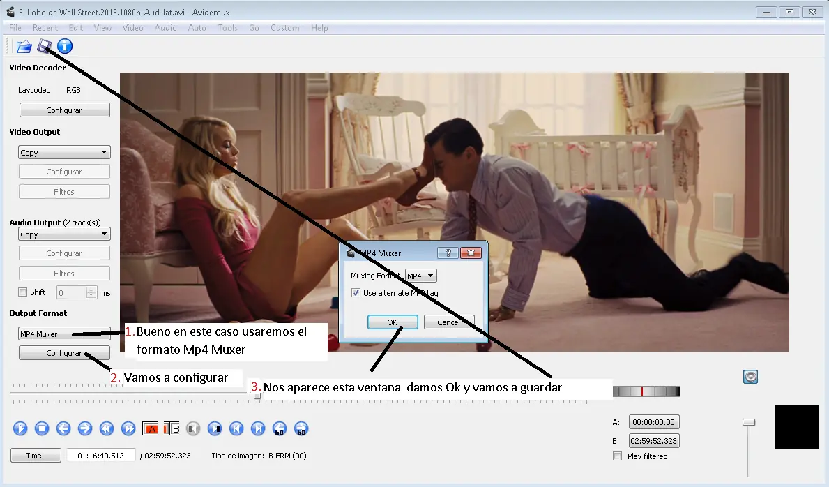
Task: Jump backward 60 seconds
Action: point(280,428)
